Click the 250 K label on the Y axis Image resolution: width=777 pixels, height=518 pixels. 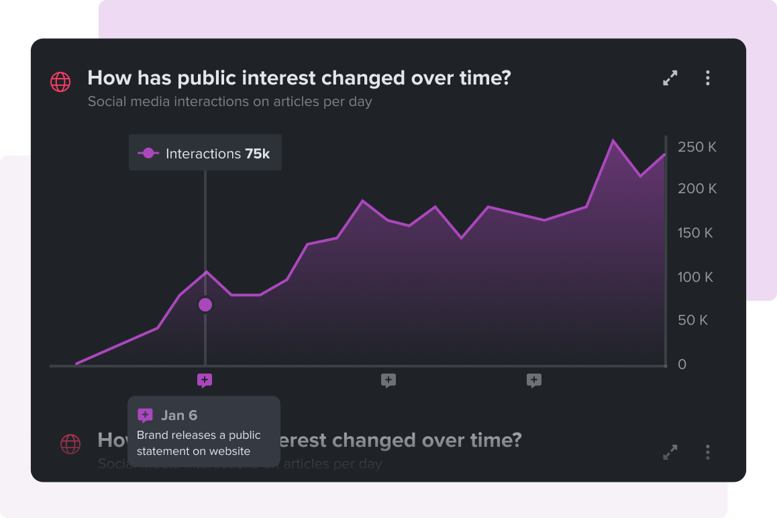coord(696,147)
